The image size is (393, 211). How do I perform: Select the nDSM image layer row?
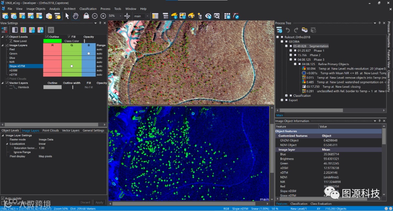pos(13,70)
